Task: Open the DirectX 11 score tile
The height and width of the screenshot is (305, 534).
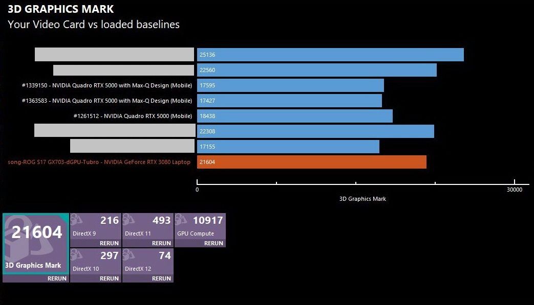Action: coord(148,226)
